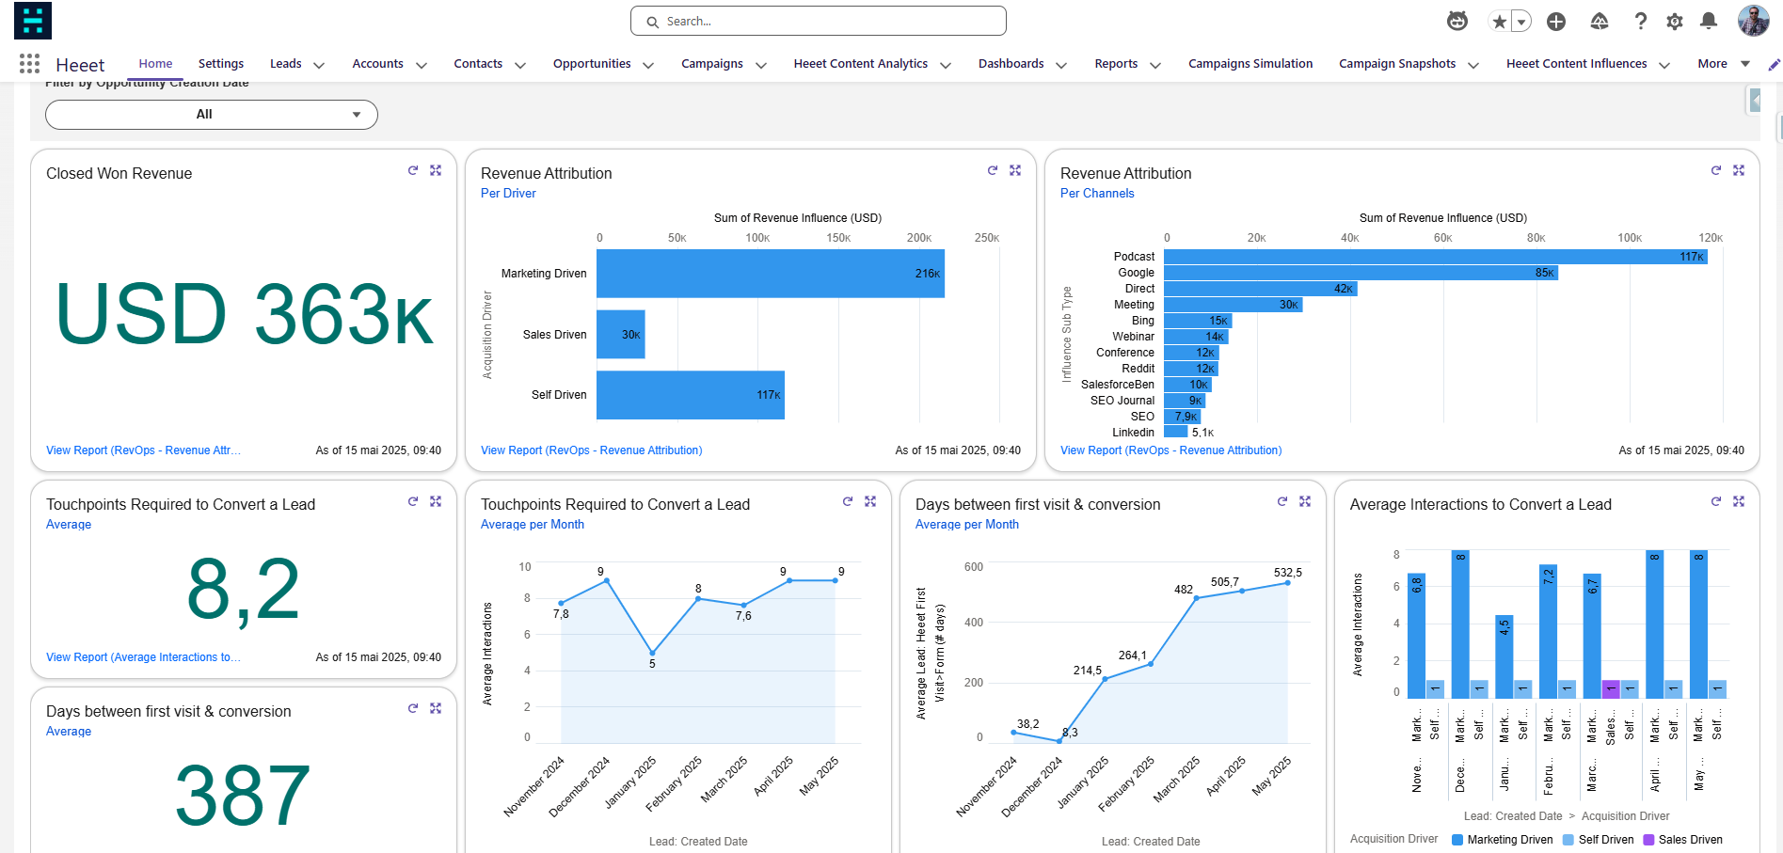Open the Campaigns Simulation tab
The height and width of the screenshot is (853, 1783).
point(1250,63)
